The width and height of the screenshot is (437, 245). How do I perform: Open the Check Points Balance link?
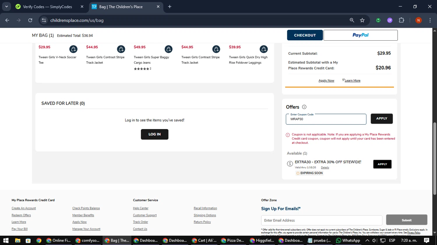(86, 208)
